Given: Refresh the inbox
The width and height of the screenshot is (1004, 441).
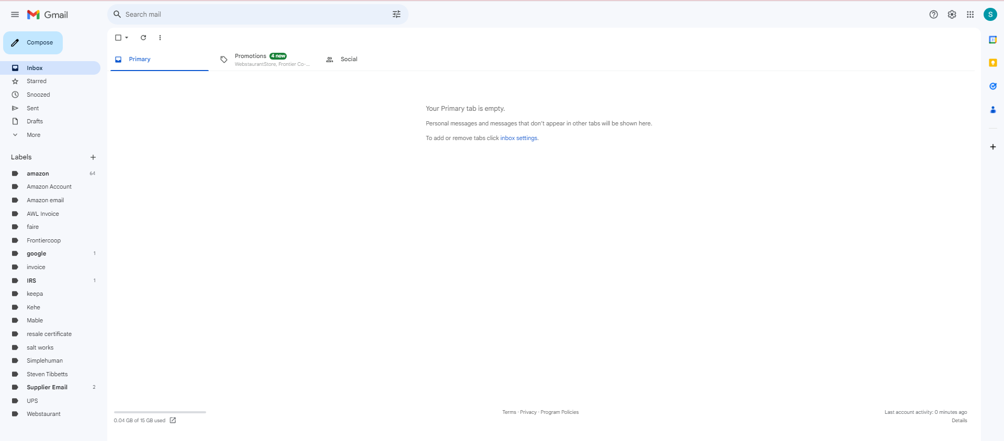Looking at the screenshot, I should tap(143, 38).
